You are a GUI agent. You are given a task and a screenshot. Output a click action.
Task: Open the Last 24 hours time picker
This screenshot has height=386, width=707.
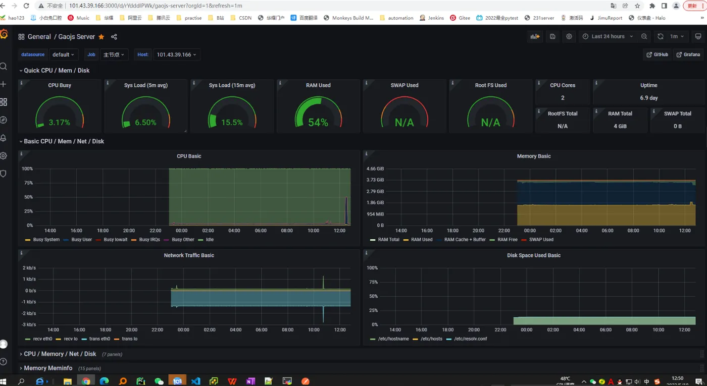pyautogui.click(x=608, y=36)
